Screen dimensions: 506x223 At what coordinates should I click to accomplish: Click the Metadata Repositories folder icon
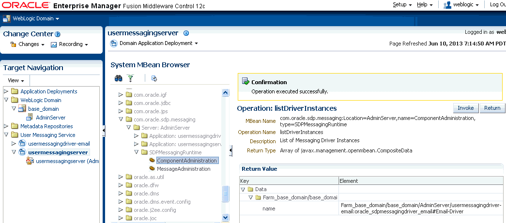point(15,126)
